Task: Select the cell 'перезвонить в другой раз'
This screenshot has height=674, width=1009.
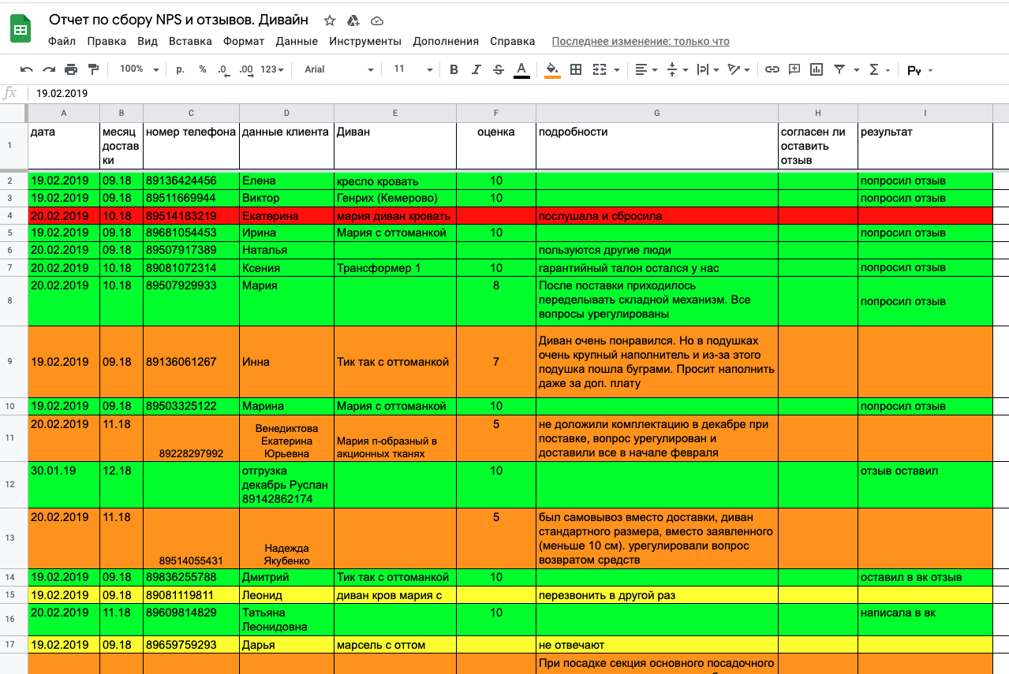Action: click(x=657, y=595)
